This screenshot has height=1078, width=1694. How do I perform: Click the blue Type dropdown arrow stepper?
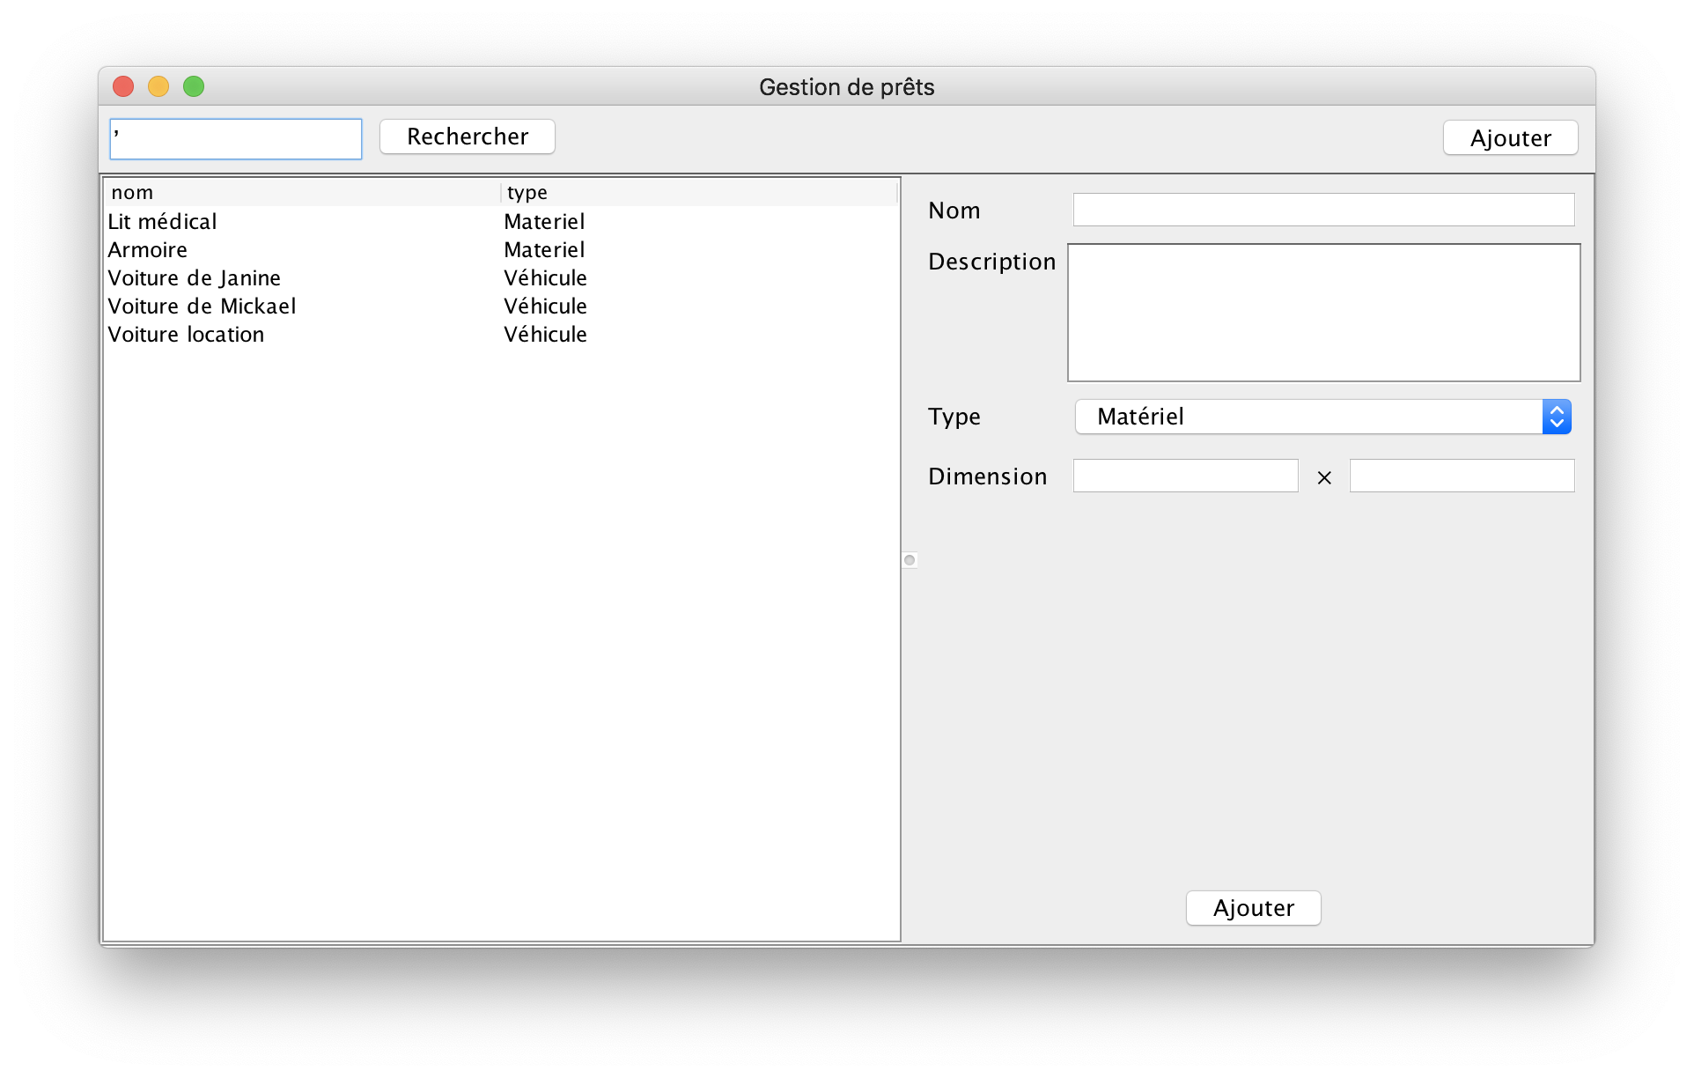(1556, 417)
